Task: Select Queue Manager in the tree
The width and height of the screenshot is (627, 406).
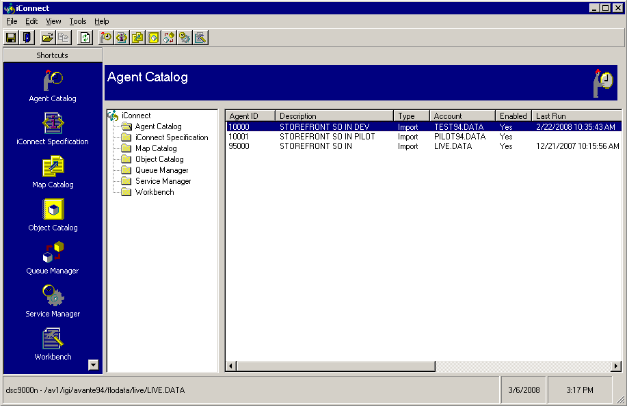Action: point(161,170)
